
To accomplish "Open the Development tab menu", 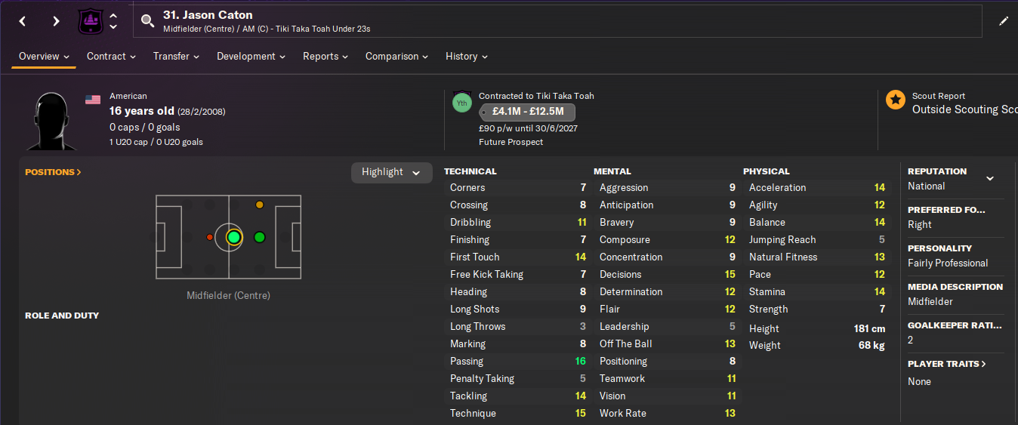I will click(251, 57).
